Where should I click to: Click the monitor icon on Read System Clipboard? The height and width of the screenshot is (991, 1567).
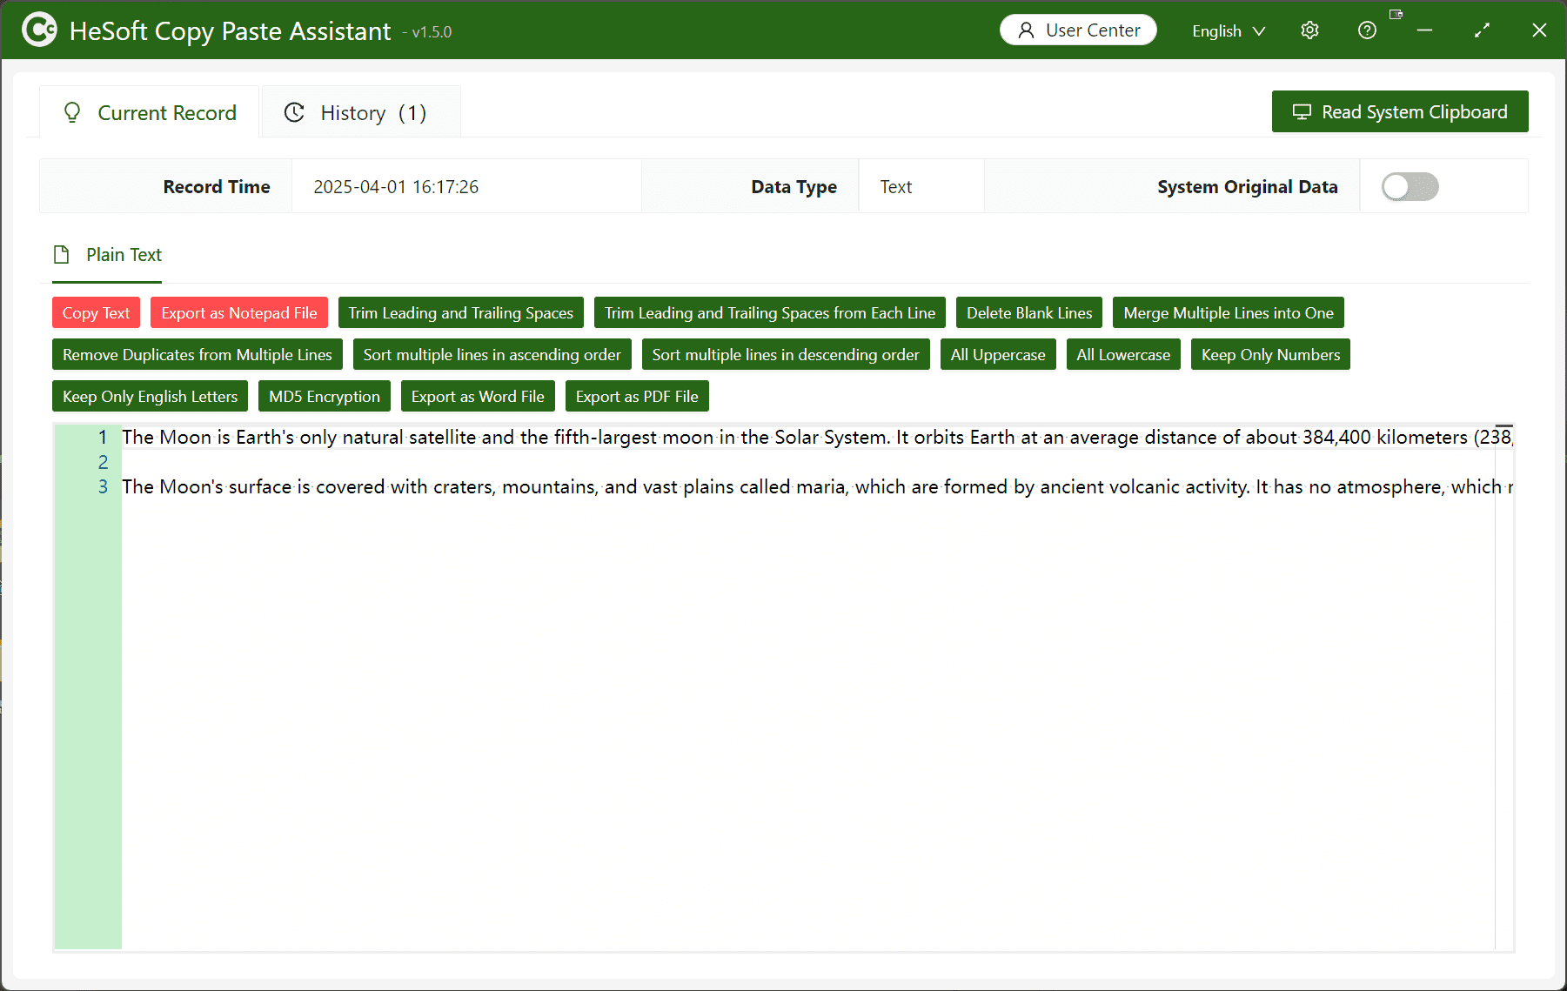(1302, 111)
